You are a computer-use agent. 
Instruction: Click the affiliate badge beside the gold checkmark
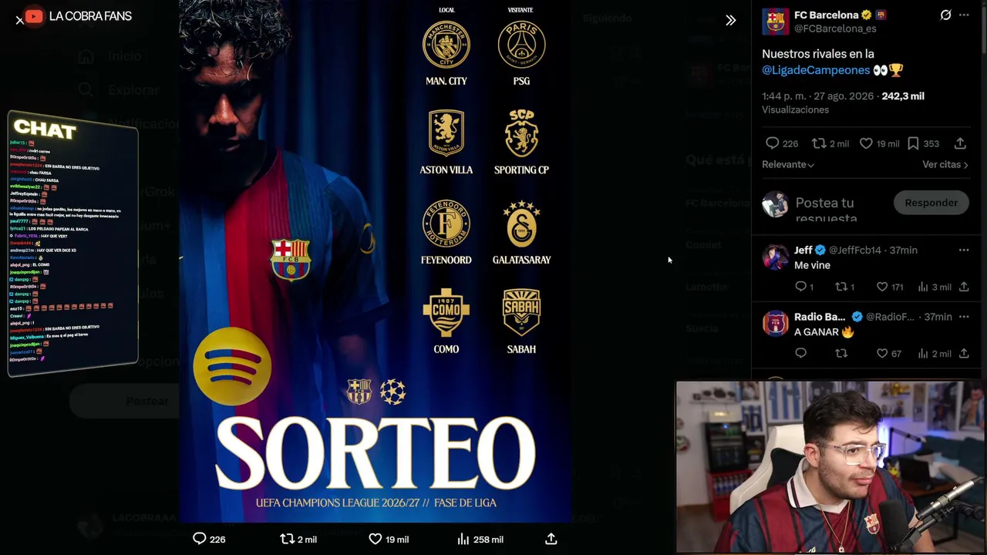click(881, 15)
